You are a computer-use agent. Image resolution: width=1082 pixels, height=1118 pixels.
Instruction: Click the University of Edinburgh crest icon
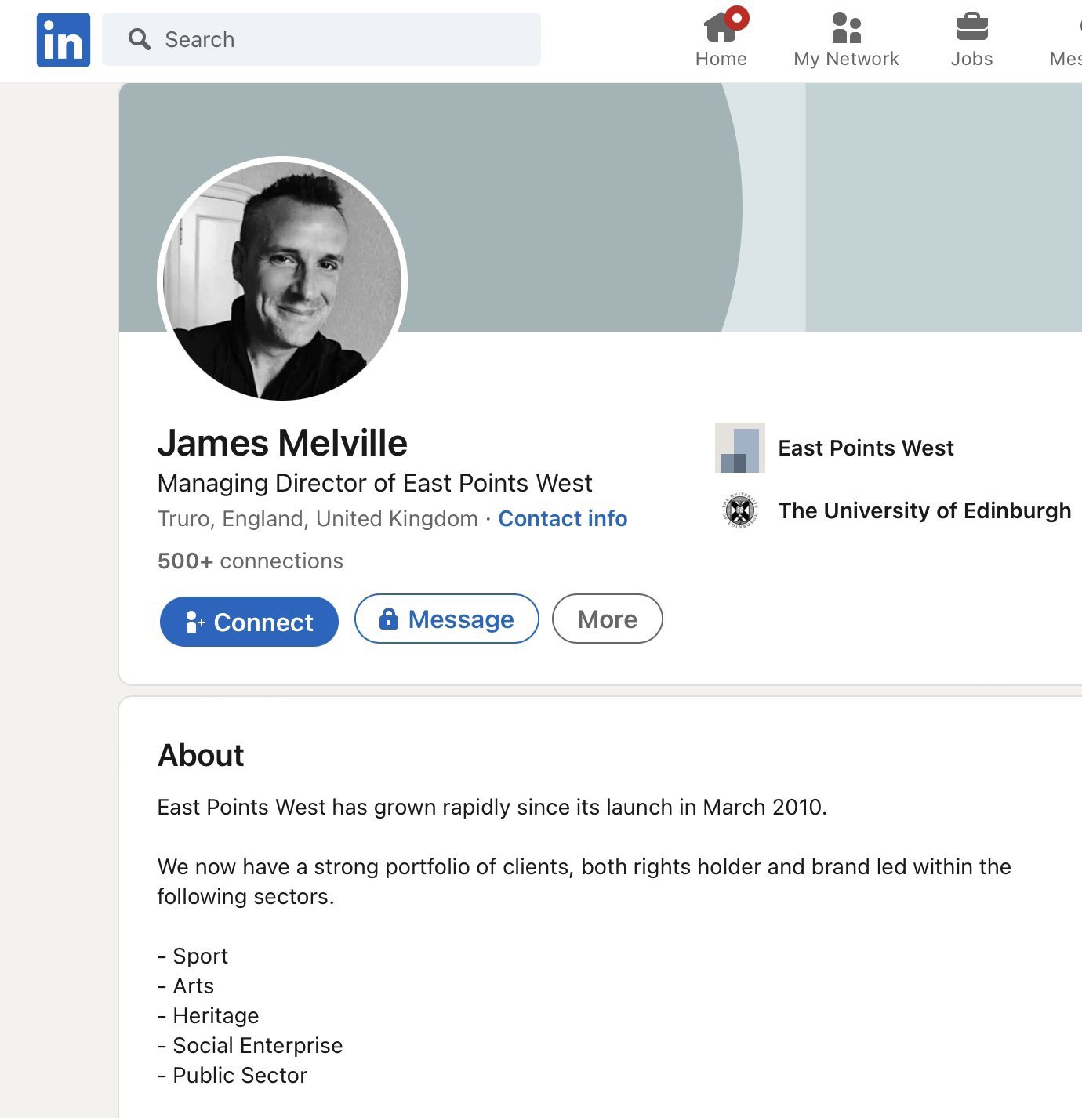(740, 510)
